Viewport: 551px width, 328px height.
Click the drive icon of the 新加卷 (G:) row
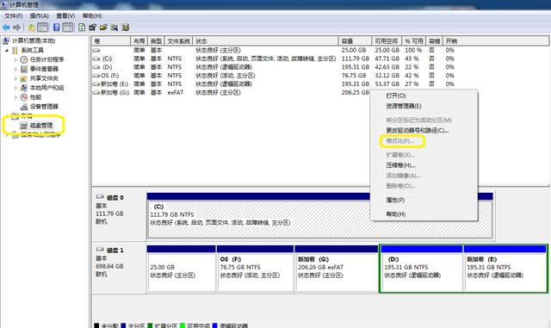(x=96, y=92)
